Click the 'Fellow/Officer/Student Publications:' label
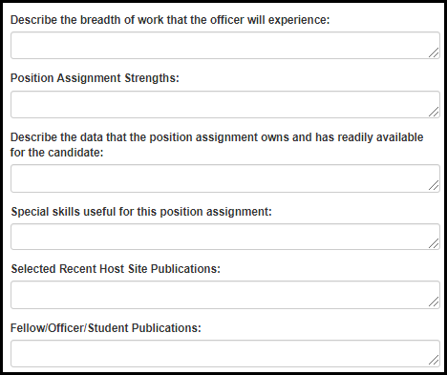Image resolution: width=447 pixels, height=375 pixels. (x=106, y=328)
